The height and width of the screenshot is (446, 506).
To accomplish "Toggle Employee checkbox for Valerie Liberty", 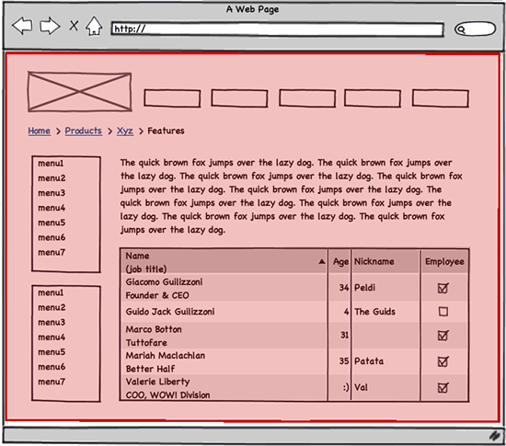I will (443, 387).
